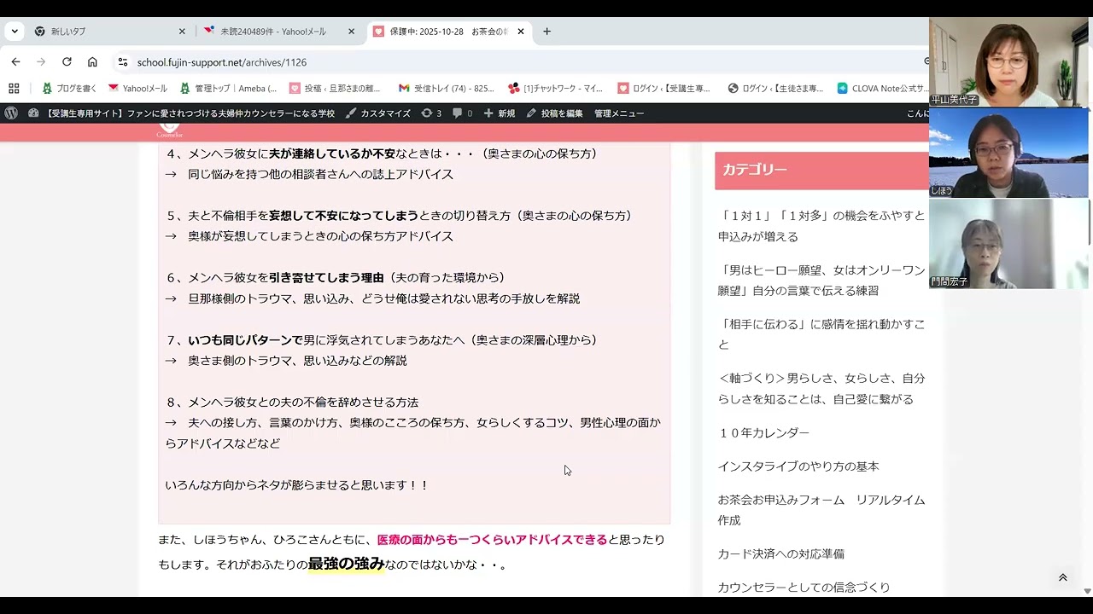Click the updates counter in admin bar

click(431, 113)
